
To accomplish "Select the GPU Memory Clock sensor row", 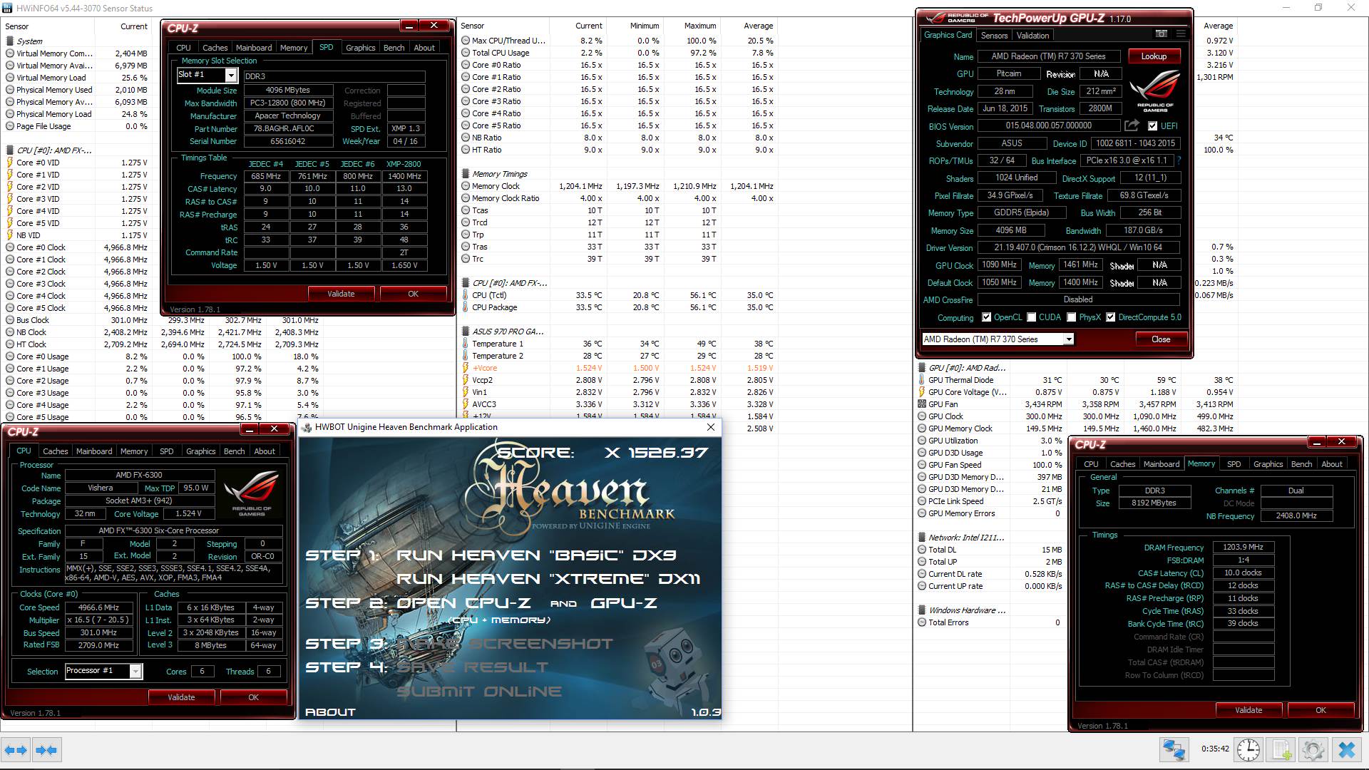I will coord(1075,428).
